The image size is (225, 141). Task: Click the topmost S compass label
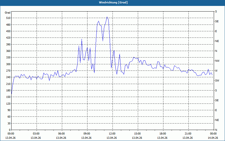click(x=216, y=12)
